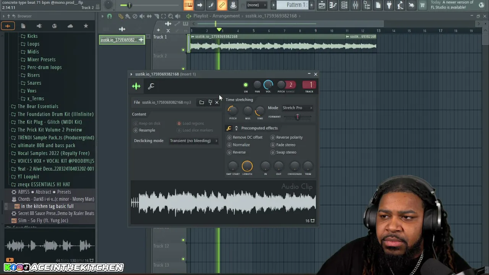The image size is (489, 275).
Task: Adjust the FORMANT slider
Action: [298, 117]
